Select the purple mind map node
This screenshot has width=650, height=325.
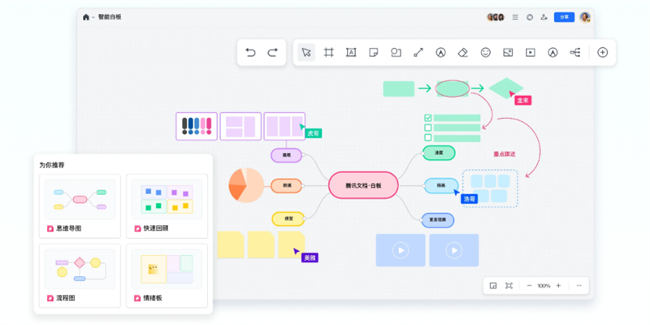(287, 155)
